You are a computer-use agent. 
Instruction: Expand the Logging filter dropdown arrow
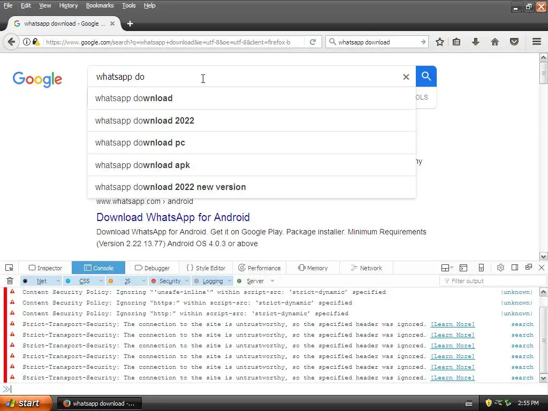(x=230, y=281)
